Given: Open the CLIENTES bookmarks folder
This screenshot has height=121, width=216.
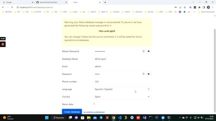Looking at the screenshot, I should [36, 12].
